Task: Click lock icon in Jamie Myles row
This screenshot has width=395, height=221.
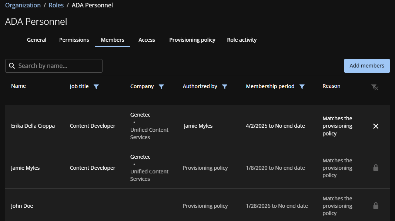Action: click(376, 168)
